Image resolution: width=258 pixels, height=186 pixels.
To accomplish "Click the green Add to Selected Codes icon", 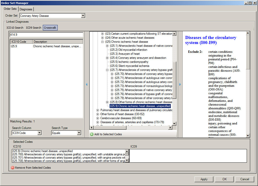I will click(x=92, y=134).
